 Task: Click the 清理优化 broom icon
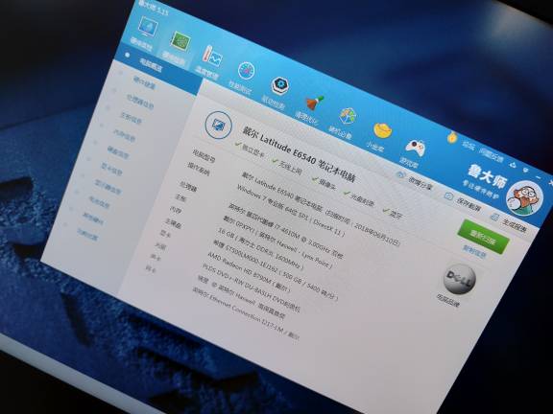click(x=314, y=103)
